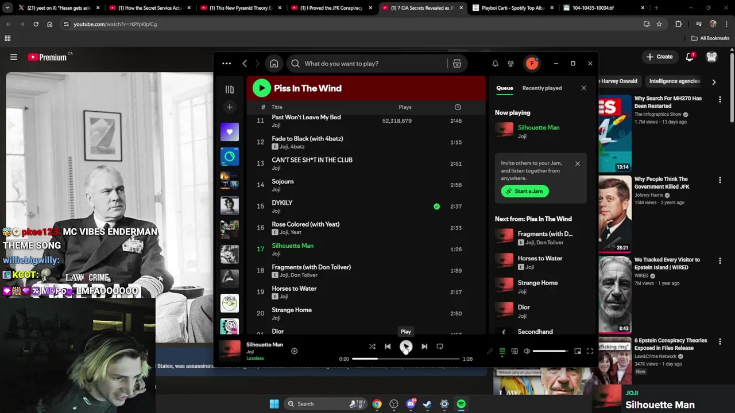Add Silhouette Man to Liked Songs

pos(294,351)
